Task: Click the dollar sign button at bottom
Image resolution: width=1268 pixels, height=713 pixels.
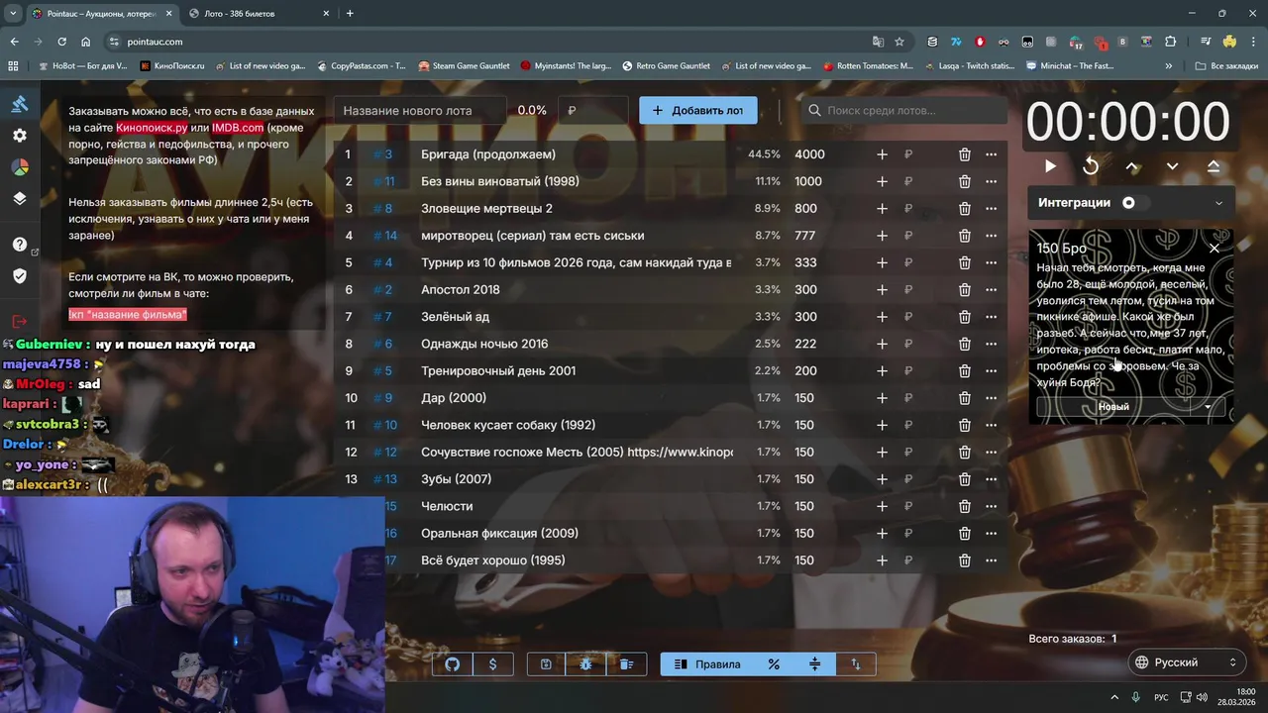Action: point(492,664)
